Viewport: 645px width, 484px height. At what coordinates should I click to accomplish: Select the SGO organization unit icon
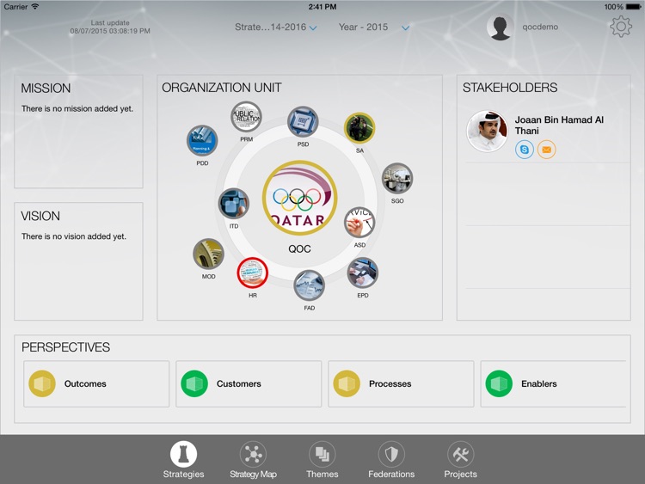[397, 179]
